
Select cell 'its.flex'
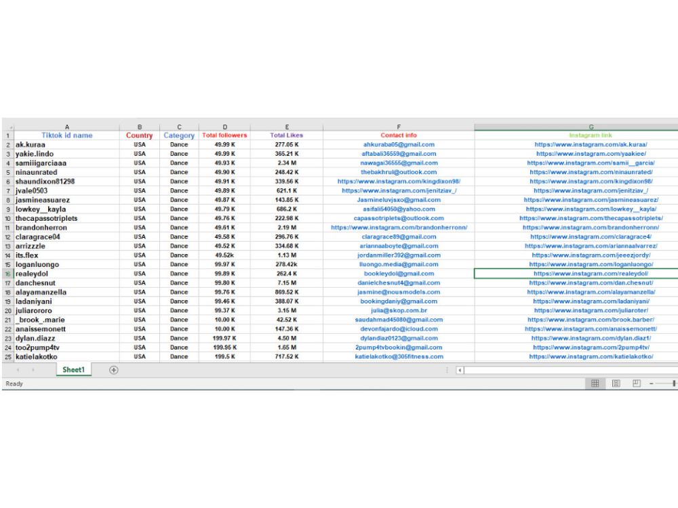click(x=66, y=255)
